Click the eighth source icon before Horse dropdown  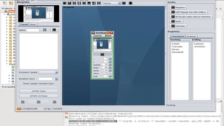coord(99,3)
